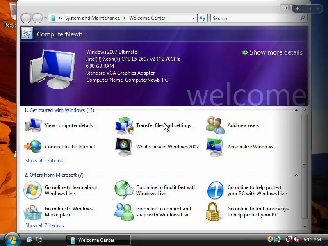Click Offers from Microsoft (7) heading
Viewport: 328px width, 246px height.
tap(54, 175)
